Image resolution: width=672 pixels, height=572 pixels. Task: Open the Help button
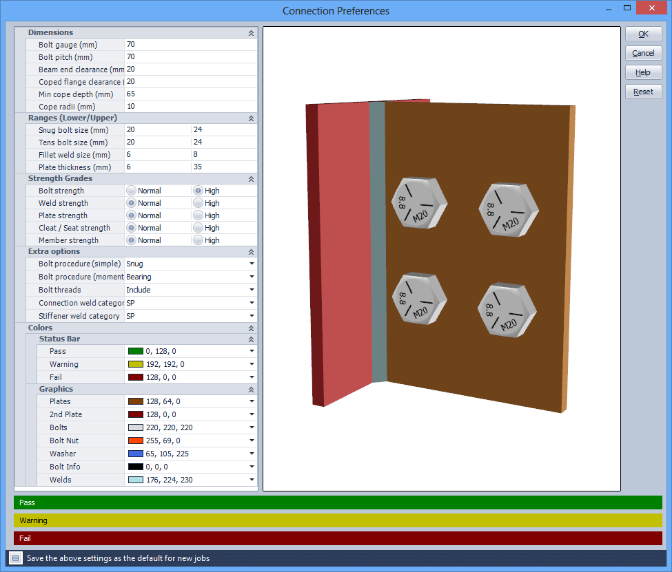[x=643, y=72]
